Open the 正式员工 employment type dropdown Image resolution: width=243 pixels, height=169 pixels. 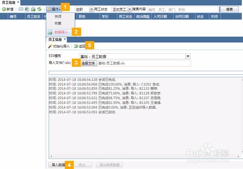[x=130, y=9]
